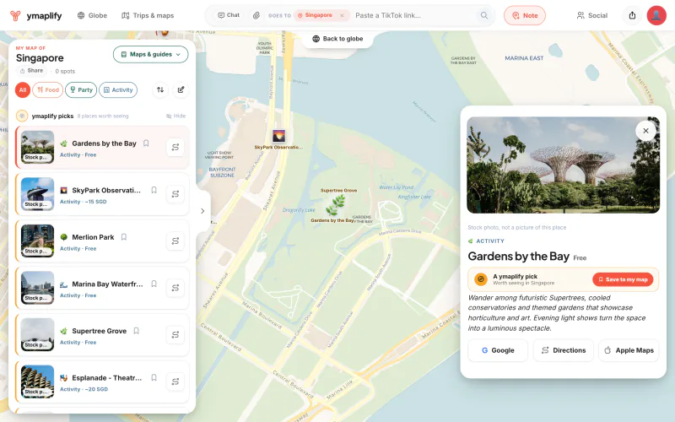The height and width of the screenshot is (422, 675).
Task: Click the search magnifier icon
Action: point(484,15)
